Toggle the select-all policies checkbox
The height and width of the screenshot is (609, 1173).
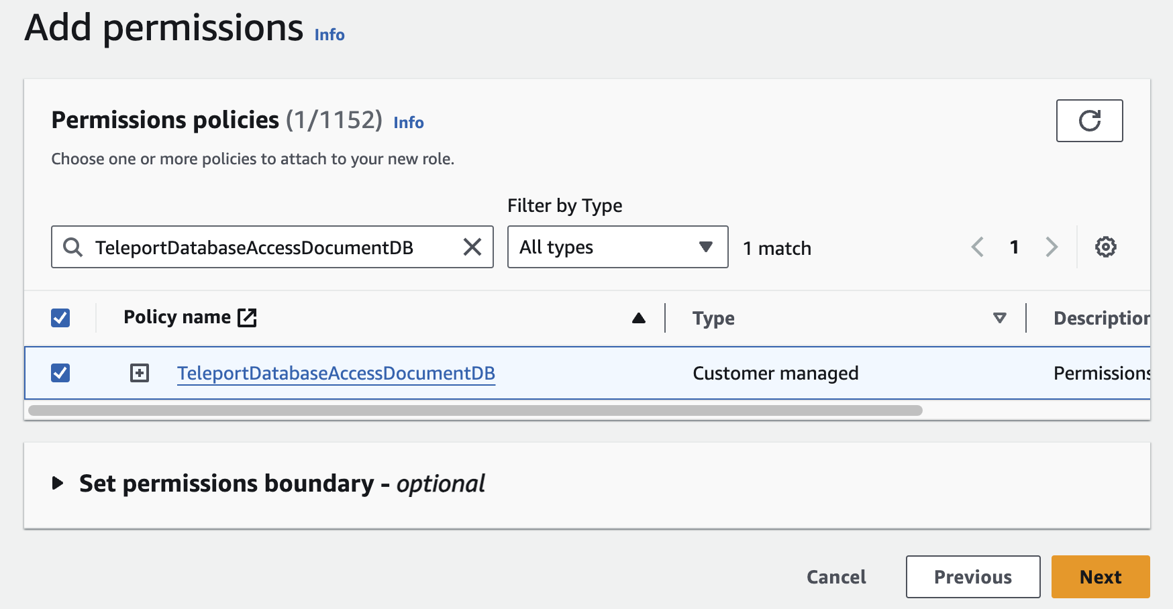coord(60,317)
